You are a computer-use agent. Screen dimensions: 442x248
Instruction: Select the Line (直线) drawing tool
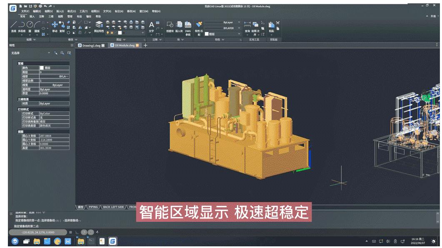pyautogui.click(x=14, y=25)
